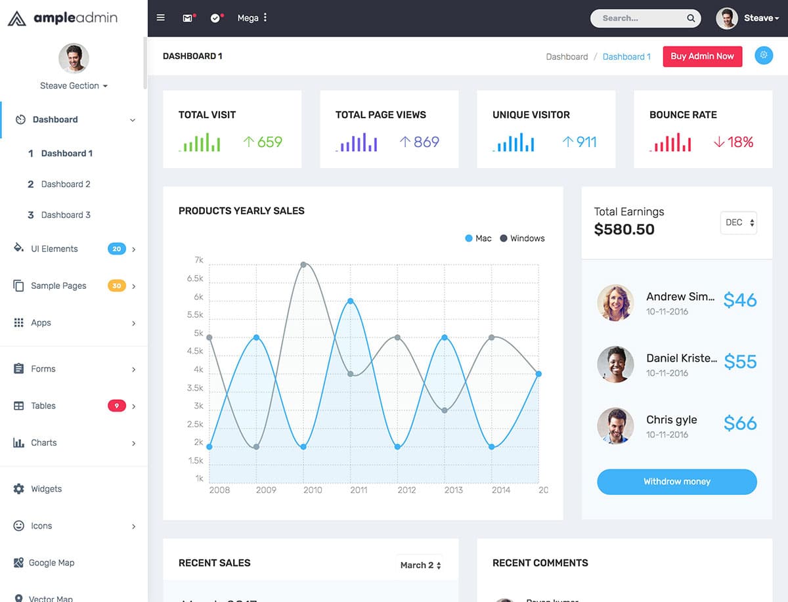
Task: Click the Buy Admin Now button
Action: (703, 56)
